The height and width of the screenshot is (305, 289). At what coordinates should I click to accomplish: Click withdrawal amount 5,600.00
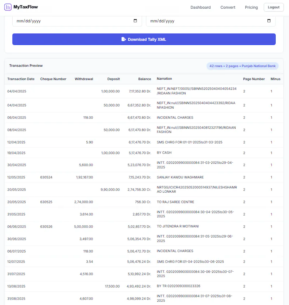(86, 165)
